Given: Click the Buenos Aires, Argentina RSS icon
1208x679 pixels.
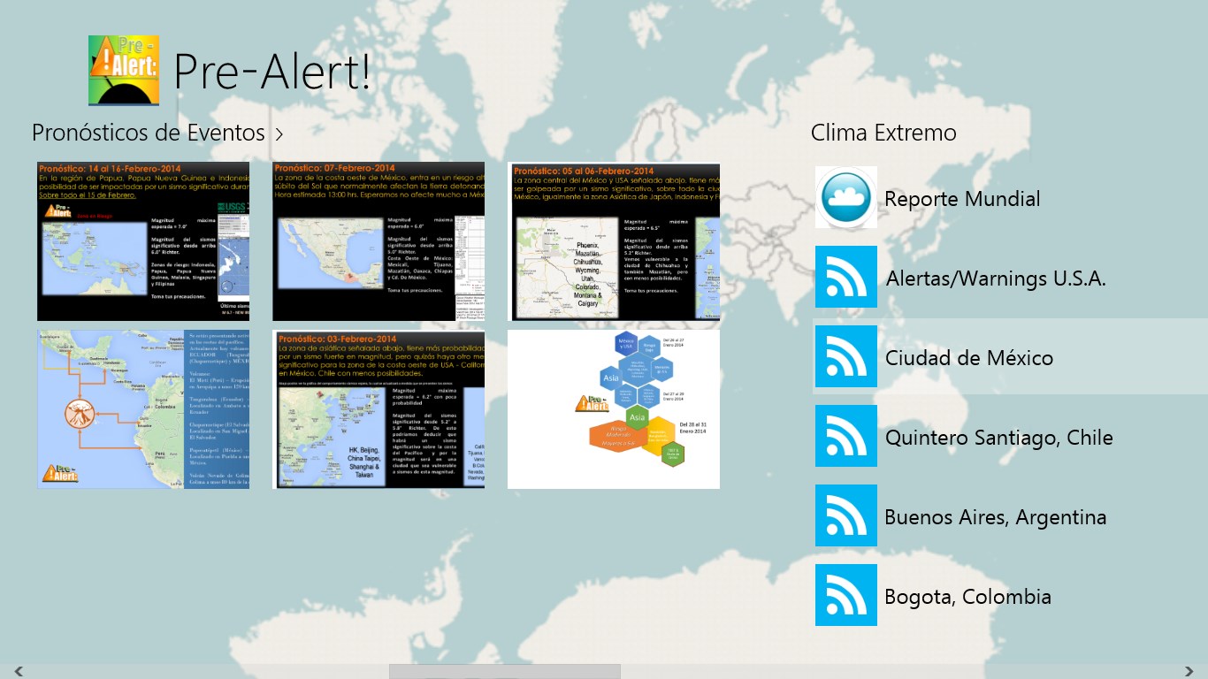Looking at the screenshot, I should 846,515.
